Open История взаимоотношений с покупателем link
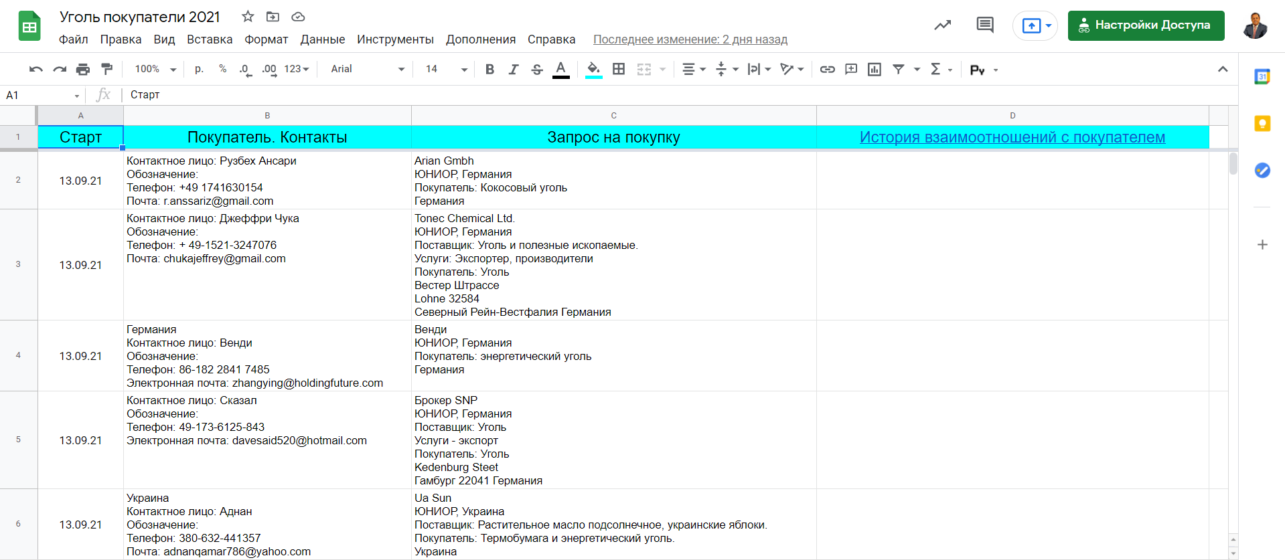This screenshot has height=560, width=1285. pos(1012,137)
